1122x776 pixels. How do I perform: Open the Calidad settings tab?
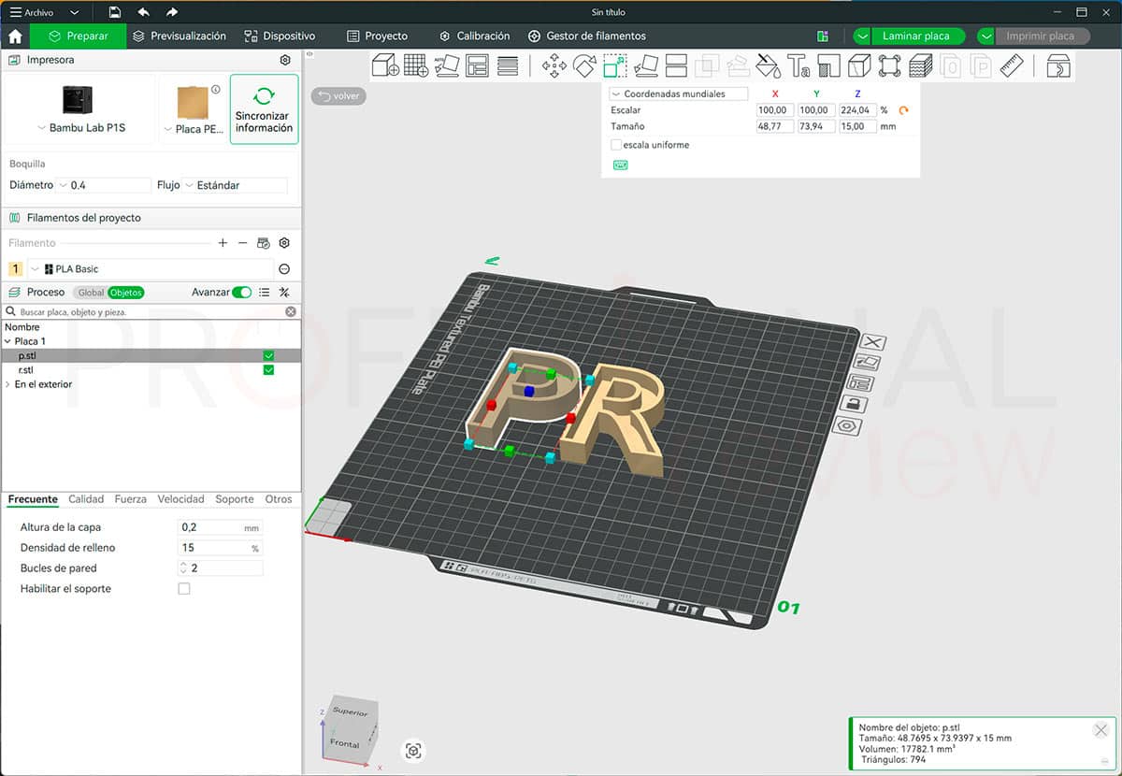tap(86, 499)
